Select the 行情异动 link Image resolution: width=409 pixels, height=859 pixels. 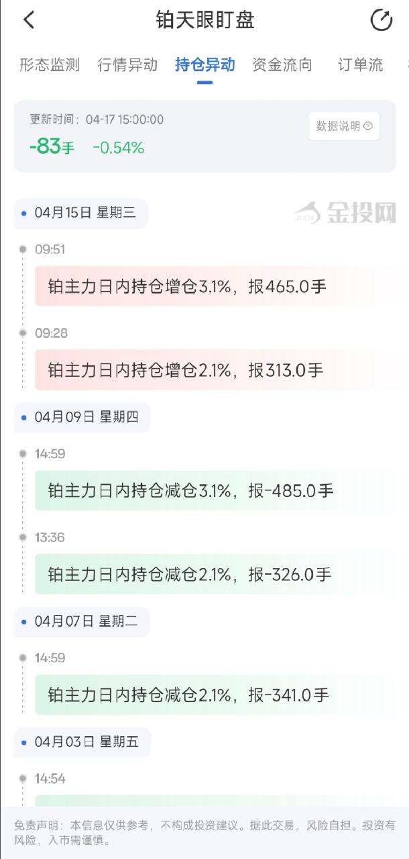tap(127, 65)
